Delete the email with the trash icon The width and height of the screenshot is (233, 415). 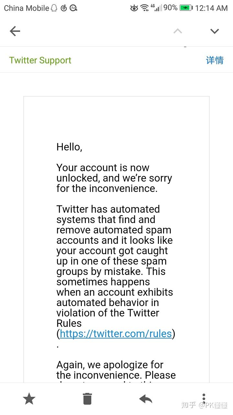coord(87,398)
